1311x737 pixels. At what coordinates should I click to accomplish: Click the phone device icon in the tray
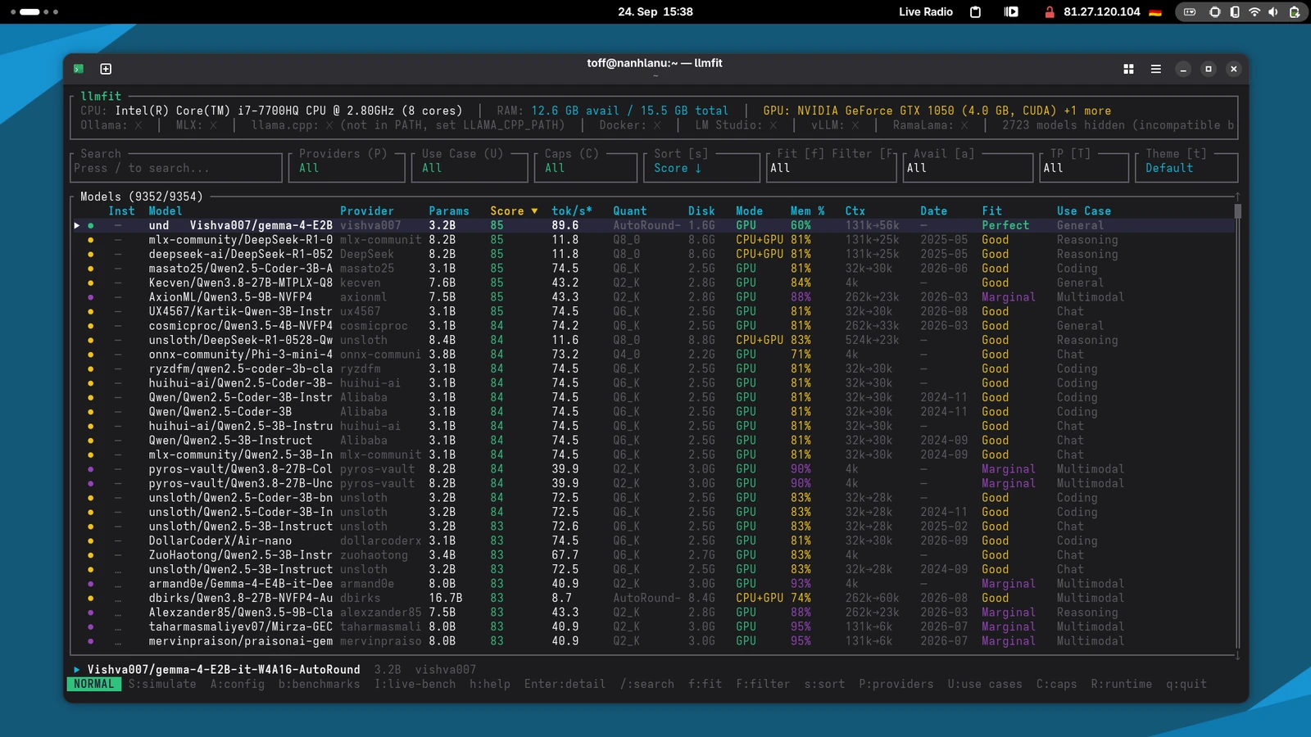coord(1235,12)
